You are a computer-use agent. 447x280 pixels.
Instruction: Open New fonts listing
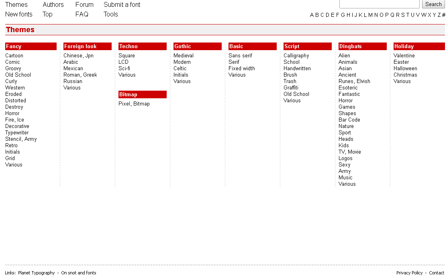pyautogui.click(x=19, y=14)
